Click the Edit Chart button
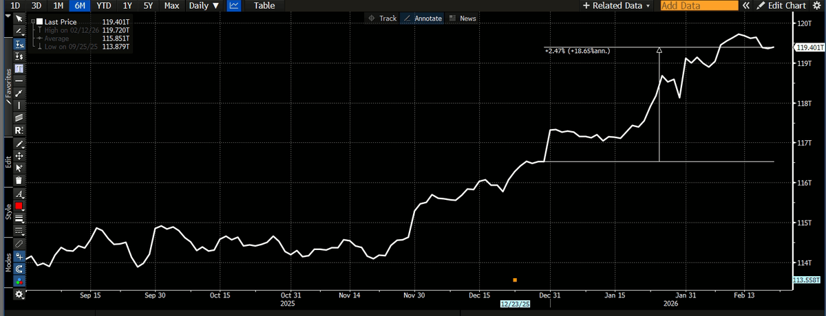Screen dimensions: 826x316 (781, 5)
